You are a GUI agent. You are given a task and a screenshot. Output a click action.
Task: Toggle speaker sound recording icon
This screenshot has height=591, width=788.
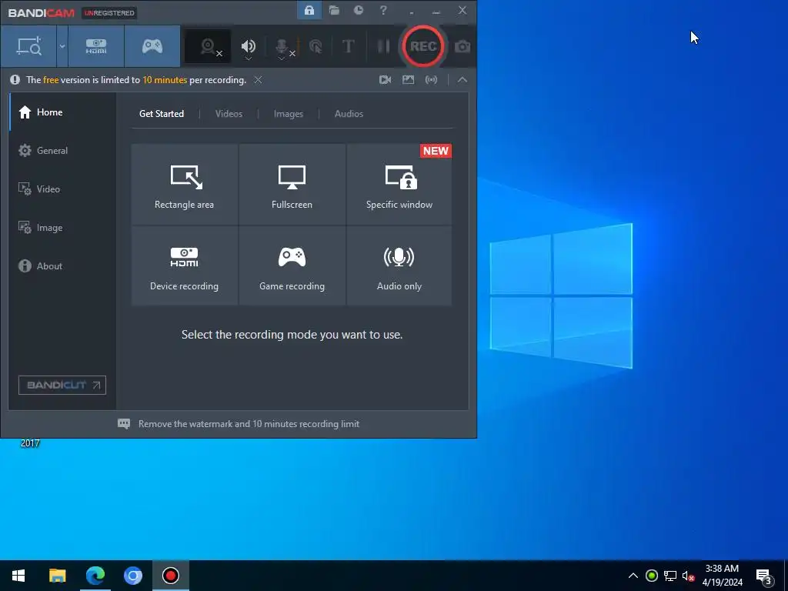249,45
